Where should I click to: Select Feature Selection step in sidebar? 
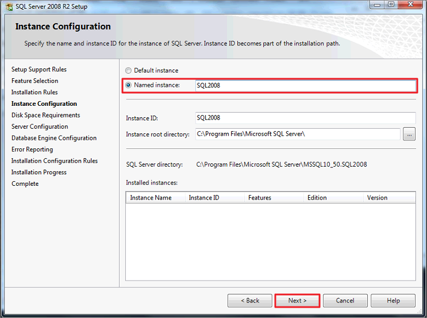pos(35,81)
